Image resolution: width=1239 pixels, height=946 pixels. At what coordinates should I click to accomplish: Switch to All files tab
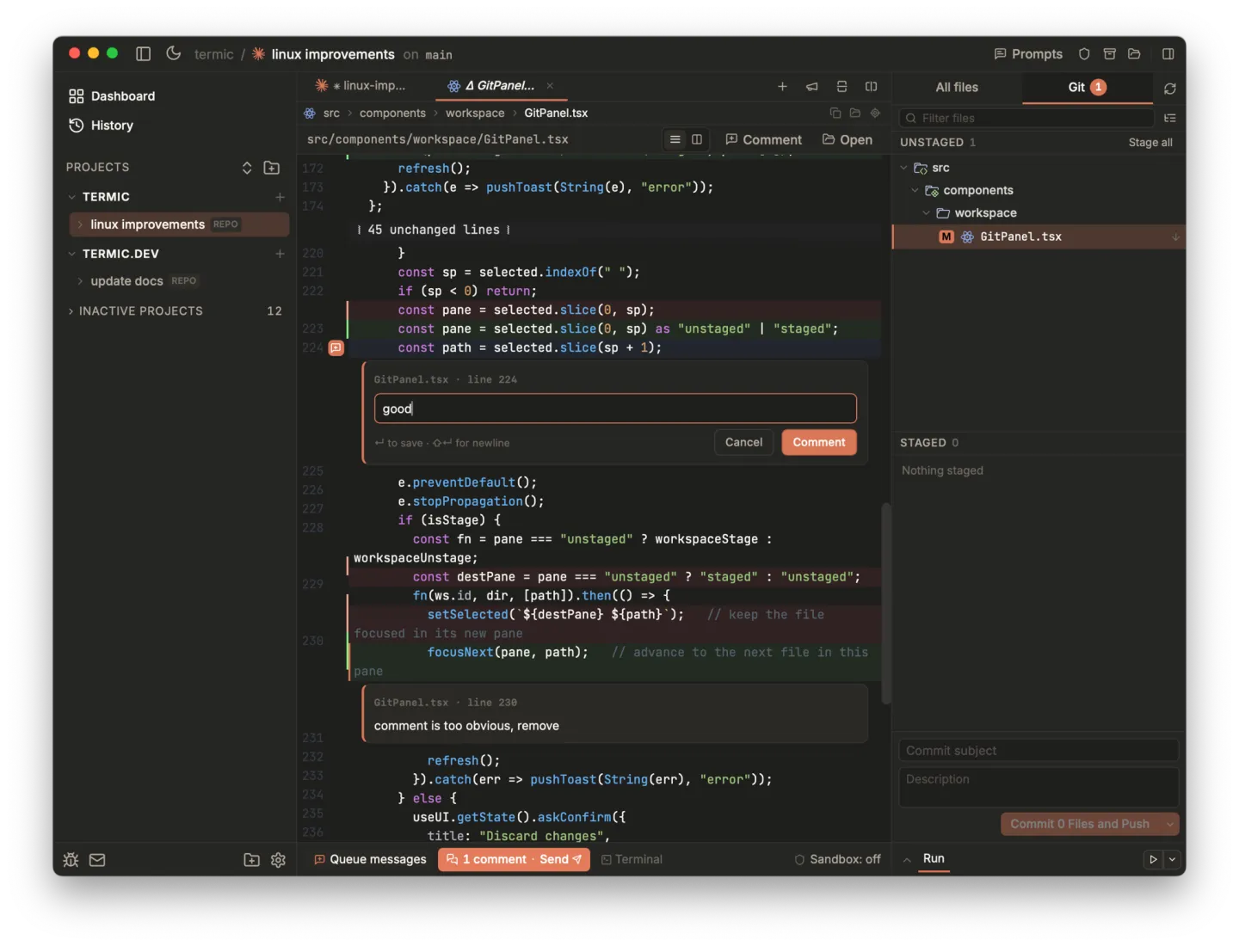coord(957,88)
